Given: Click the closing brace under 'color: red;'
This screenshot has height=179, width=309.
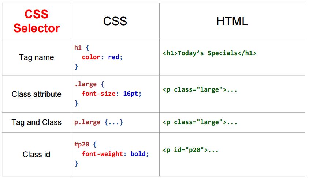Looking at the screenshot, I should click(76, 67).
